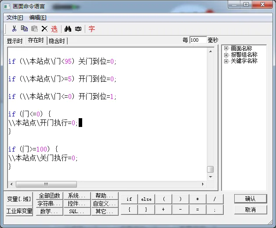Image resolution: width=276 pixels, height=228 pixels.
Task: Click the interval field showing 100
Action: [x=198, y=40]
